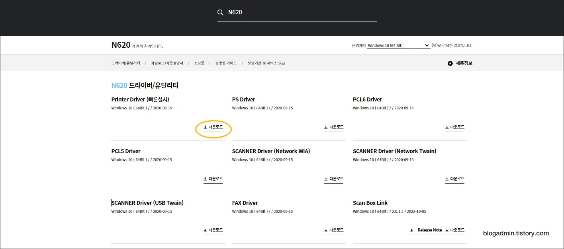The width and height of the screenshot is (564, 249).
Task: Download SCANNER Driver (USB Twain)
Action: coord(213,230)
